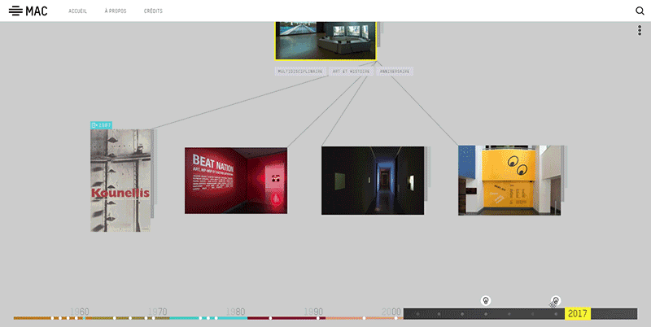This screenshot has width=651, height=327.
Task: Jump to 1980 on the timeline
Action: pos(235,312)
